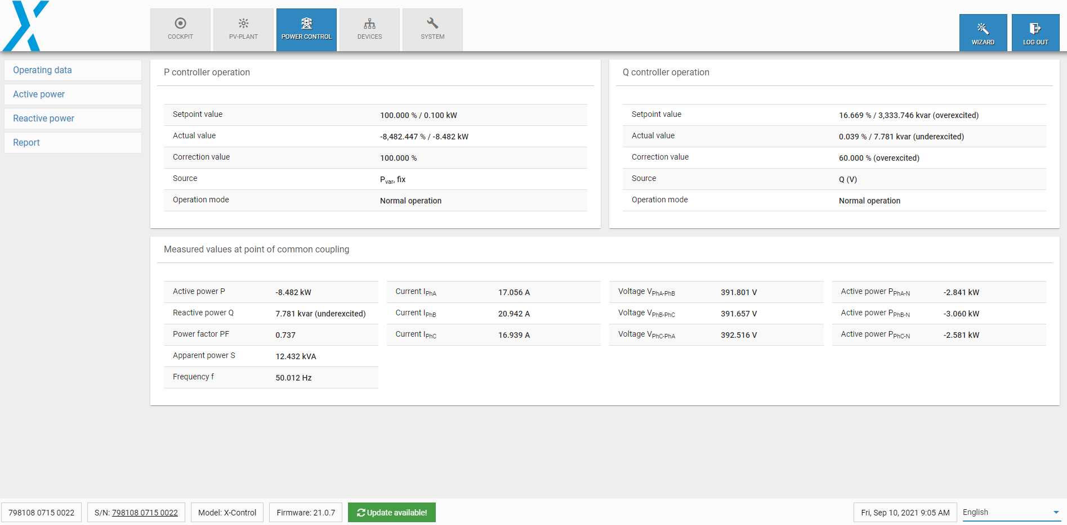This screenshot has width=1067, height=525.
Task: Click the X logo in the header
Action: coord(26,26)
